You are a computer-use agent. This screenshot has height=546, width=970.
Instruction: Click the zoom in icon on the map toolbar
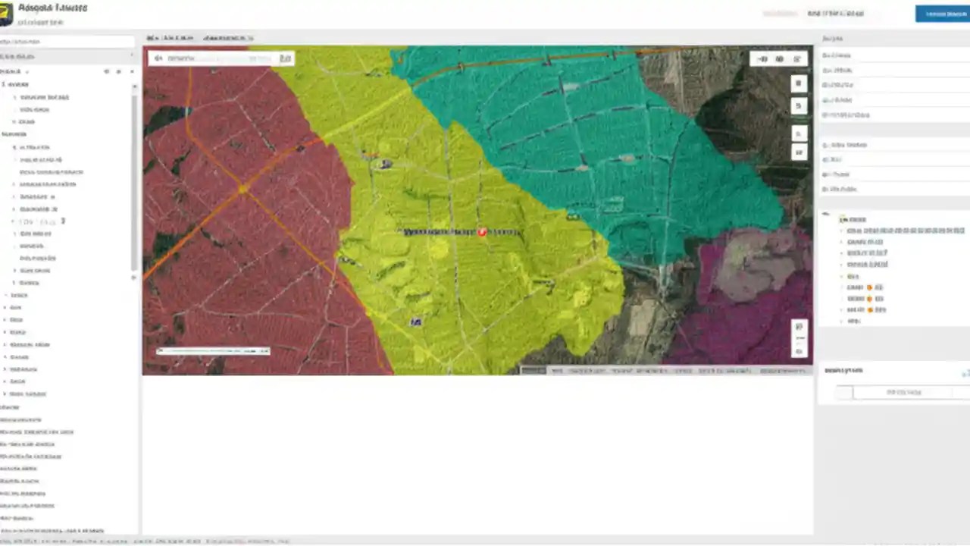(x=799, y=83)
